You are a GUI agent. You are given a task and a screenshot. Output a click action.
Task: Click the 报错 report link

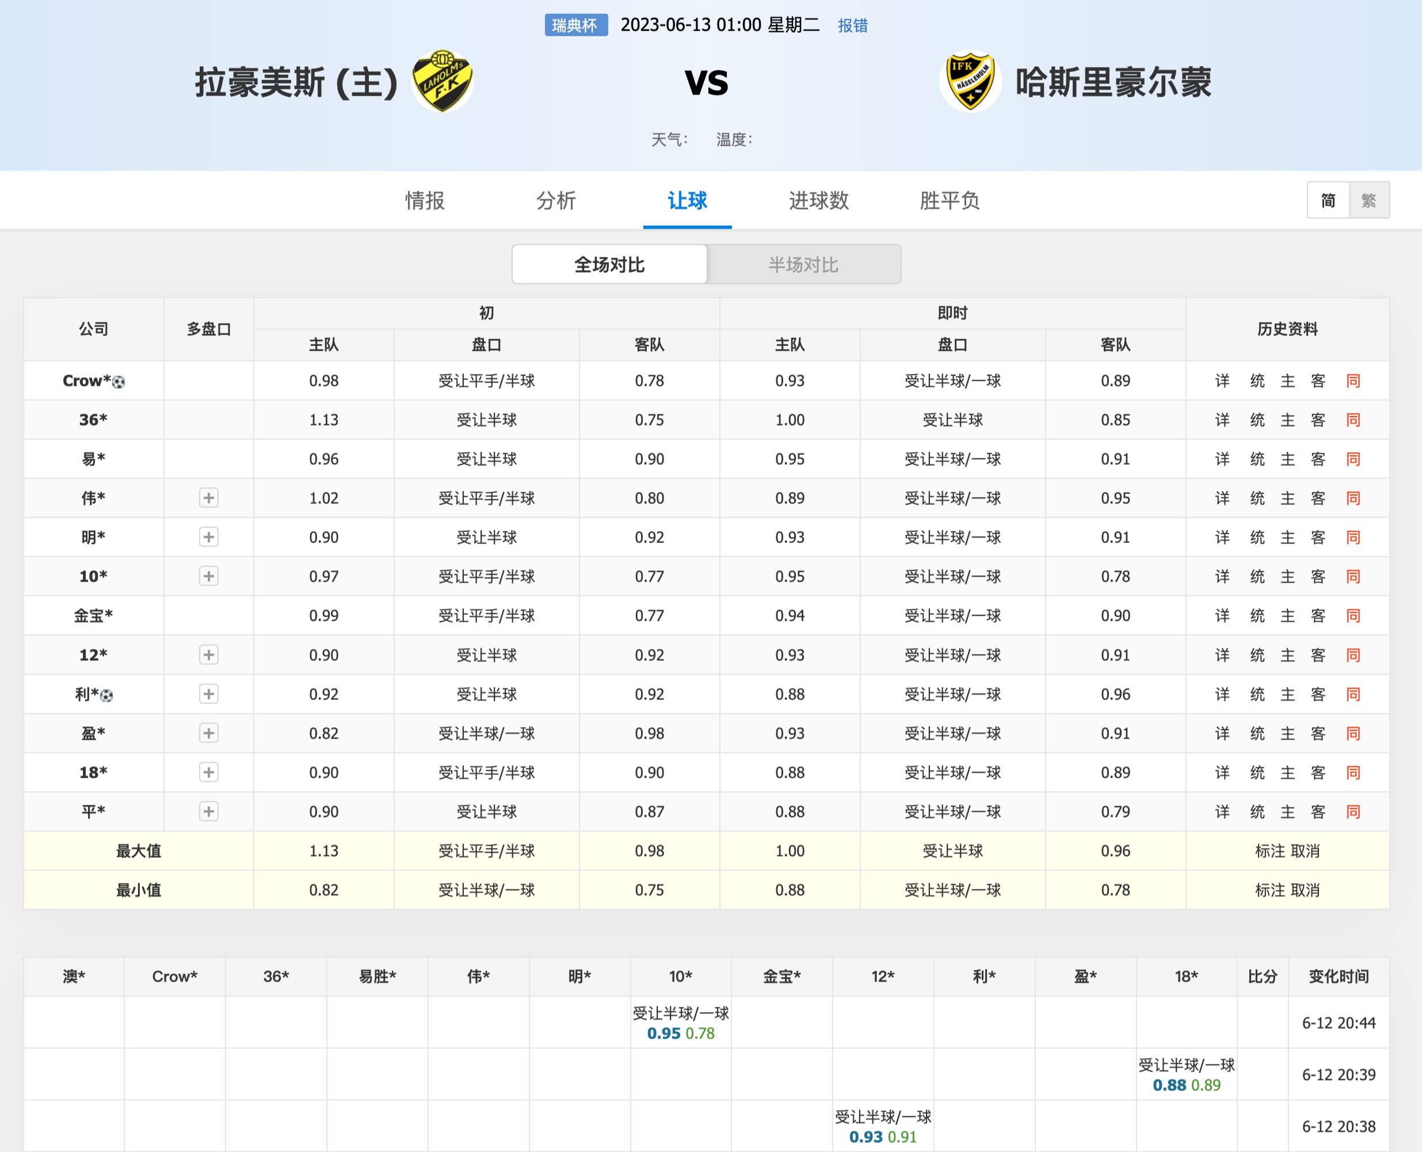852,25
